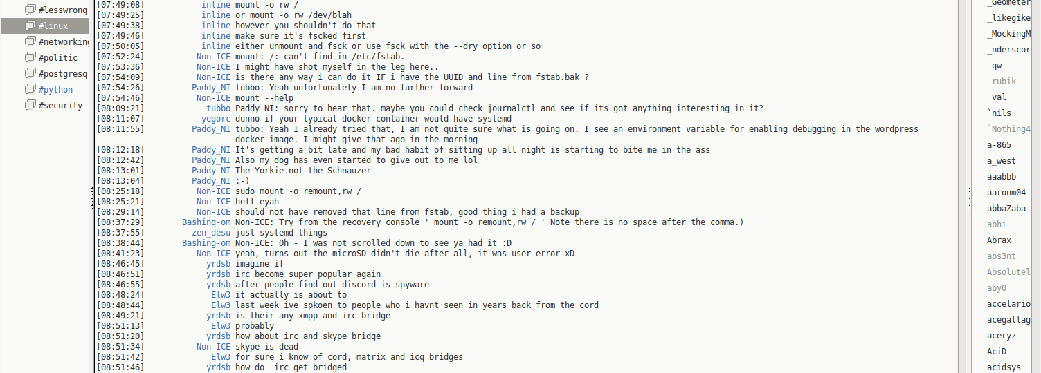This screenshot has height=373, width=1041.
Task: Select user acidsys in the user list
Action: [1004, 367]
